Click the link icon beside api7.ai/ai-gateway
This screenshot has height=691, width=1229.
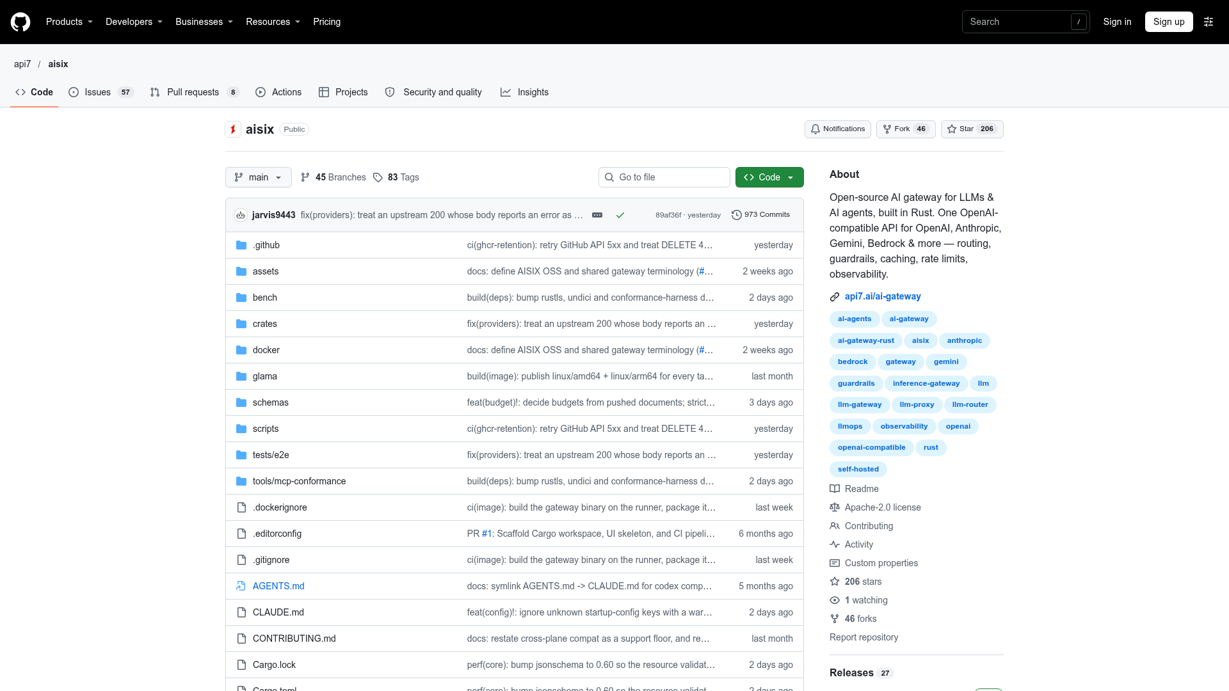pos(835,297)
